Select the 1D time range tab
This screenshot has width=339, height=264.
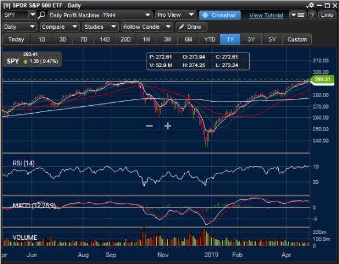(x=42, y=39)
